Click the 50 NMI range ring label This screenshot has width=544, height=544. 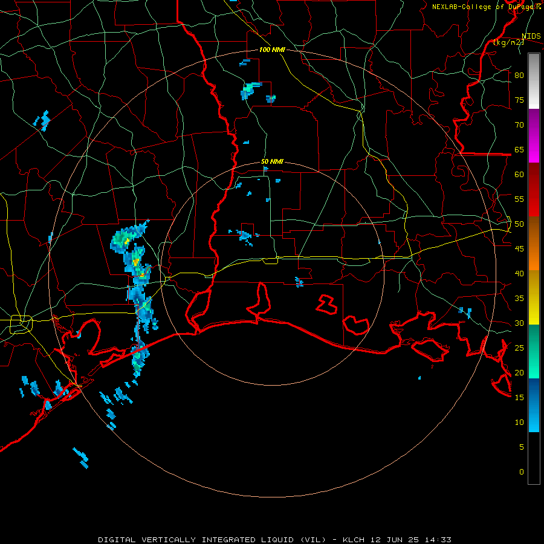(272, 161)
